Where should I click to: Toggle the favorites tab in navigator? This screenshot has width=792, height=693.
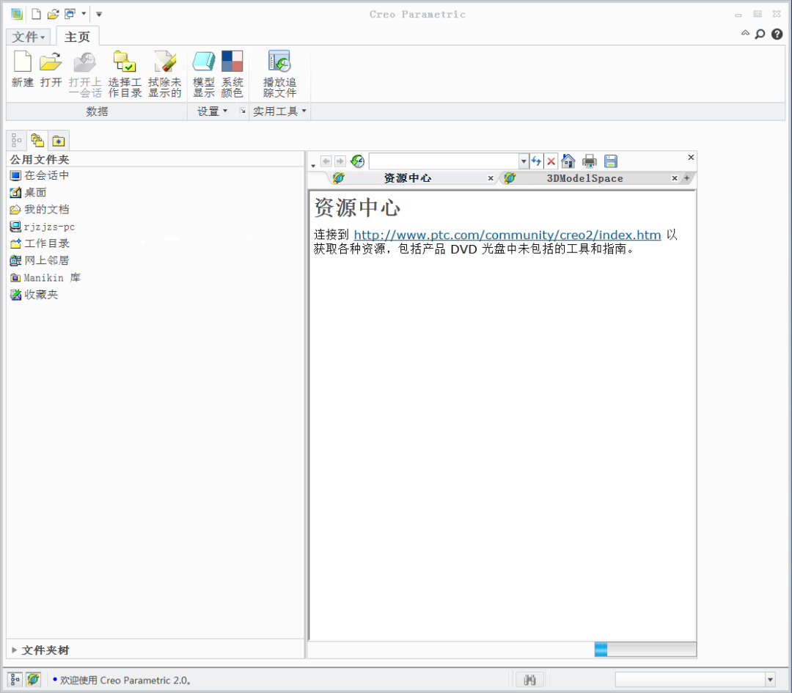[x=59, y=140]
